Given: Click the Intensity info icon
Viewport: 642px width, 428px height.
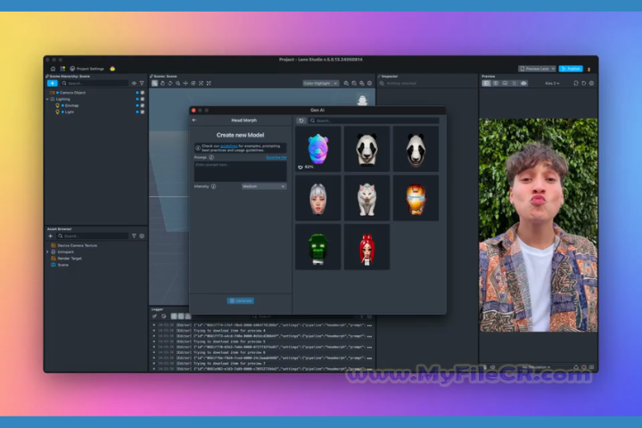Looking at the screenshot, I should pyautogui.click(x=213, y=186).
